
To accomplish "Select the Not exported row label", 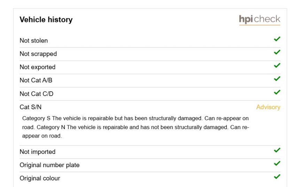I will [38, 67].
